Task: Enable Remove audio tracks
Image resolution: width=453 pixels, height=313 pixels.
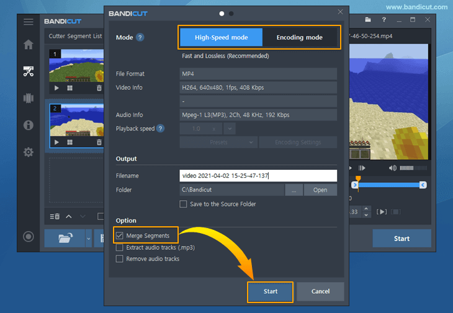Action: click(119, 258)
